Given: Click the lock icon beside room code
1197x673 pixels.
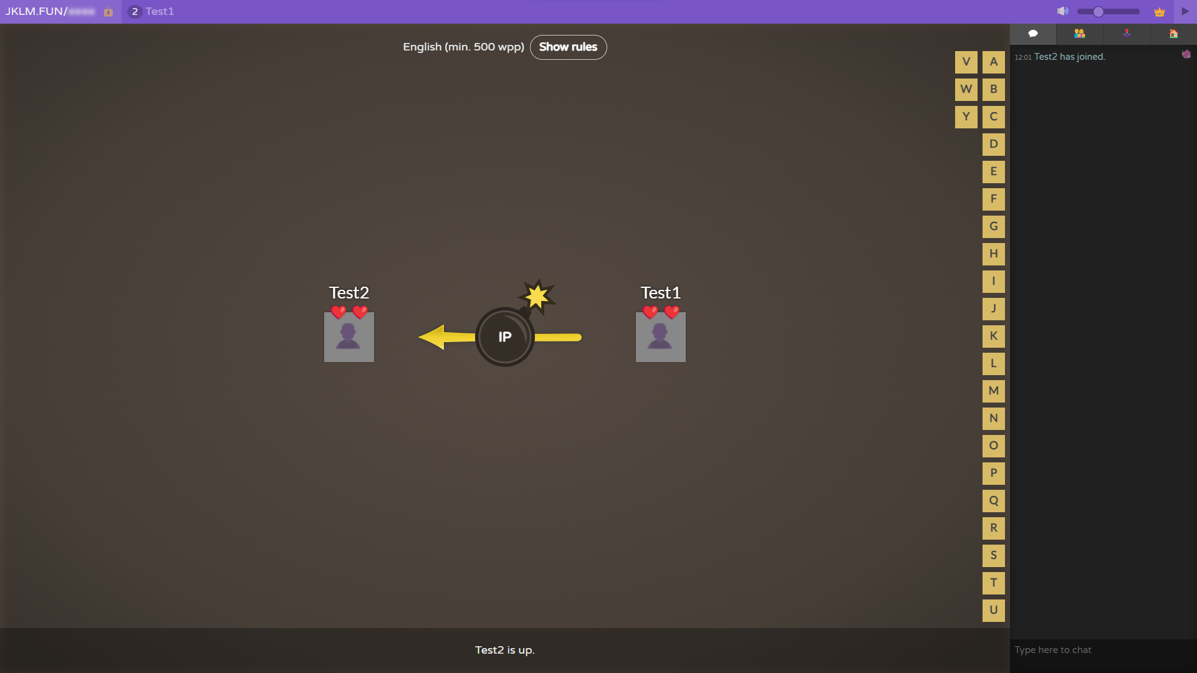Looking at the screenshot, I should coord(108,12).
